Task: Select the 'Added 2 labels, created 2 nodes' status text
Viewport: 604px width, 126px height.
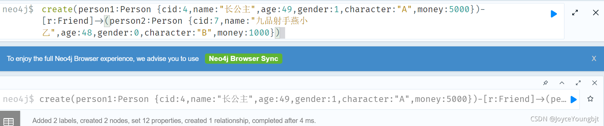Action: pos(174,121)
